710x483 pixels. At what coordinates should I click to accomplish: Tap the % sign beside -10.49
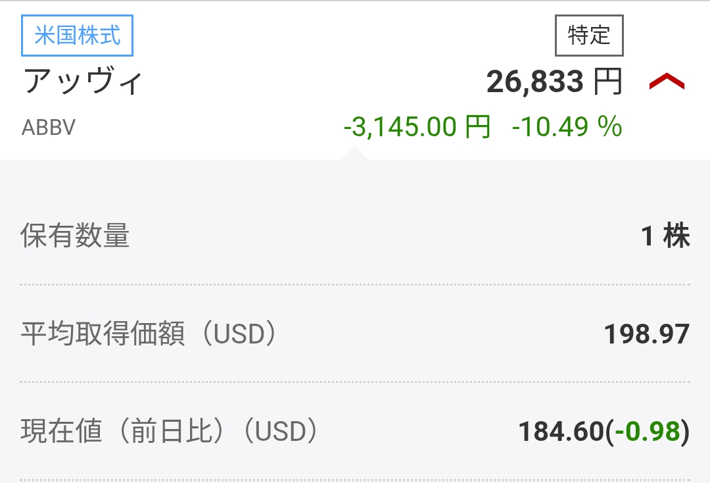pos(609,126)
